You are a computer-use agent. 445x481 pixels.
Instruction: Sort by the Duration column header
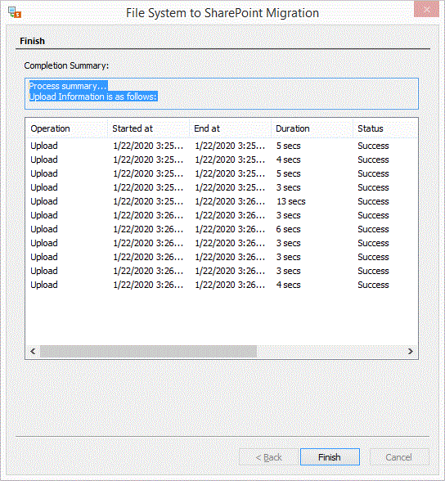point(312,128)
